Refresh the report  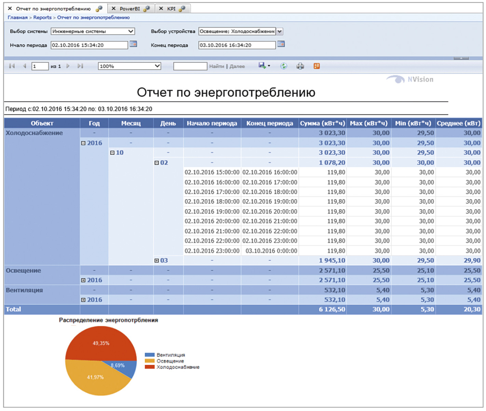tap(284, 66)
